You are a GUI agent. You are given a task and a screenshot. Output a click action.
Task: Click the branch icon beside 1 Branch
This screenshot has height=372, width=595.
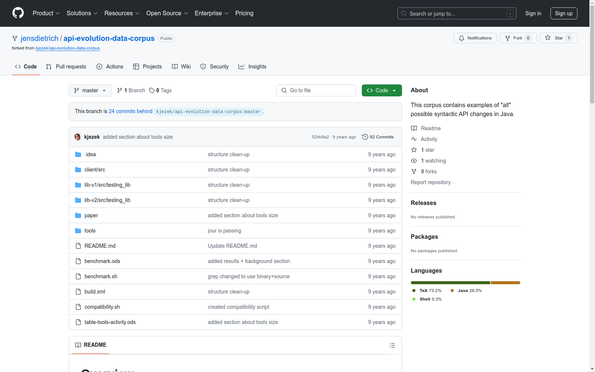[119, 90]
